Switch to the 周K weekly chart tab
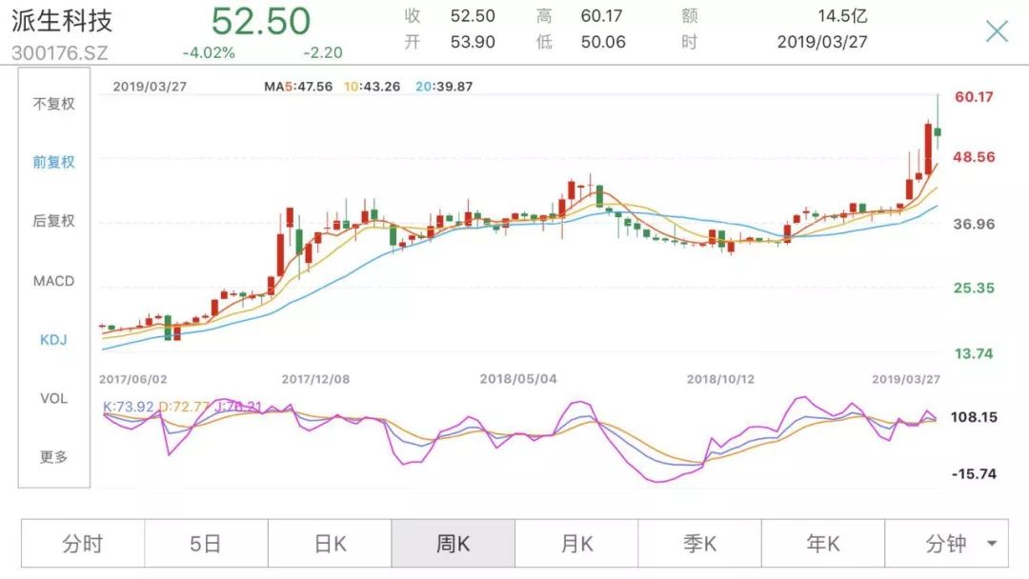 (x=453, y=544)
